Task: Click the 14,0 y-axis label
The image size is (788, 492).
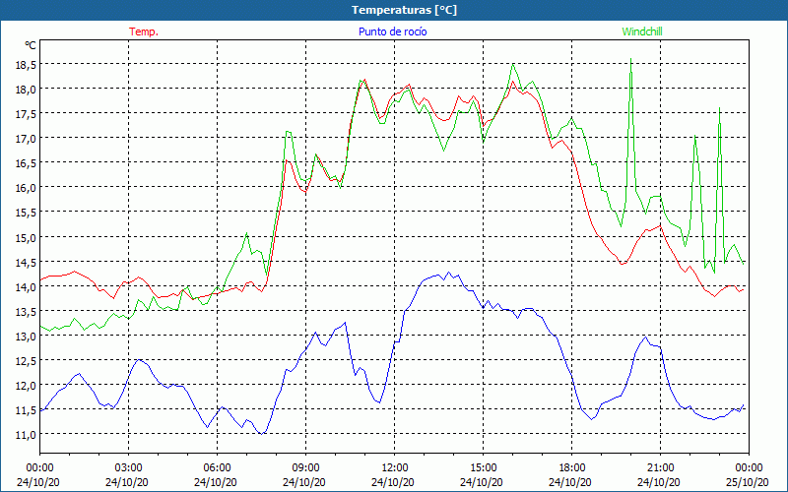Action: tap(27, 286)
